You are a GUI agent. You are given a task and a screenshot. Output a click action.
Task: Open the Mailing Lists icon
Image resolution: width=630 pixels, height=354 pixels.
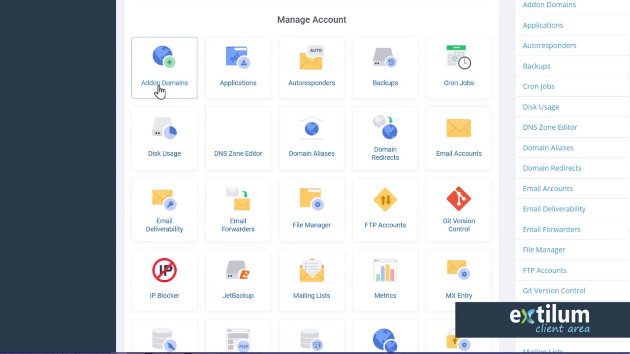[x=312, y=280]
